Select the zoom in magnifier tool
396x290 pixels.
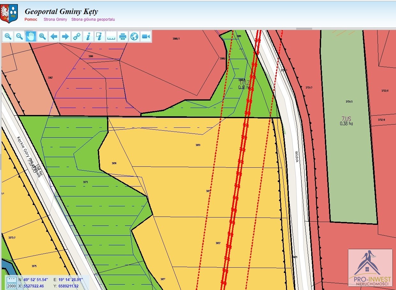coord(8,36)
